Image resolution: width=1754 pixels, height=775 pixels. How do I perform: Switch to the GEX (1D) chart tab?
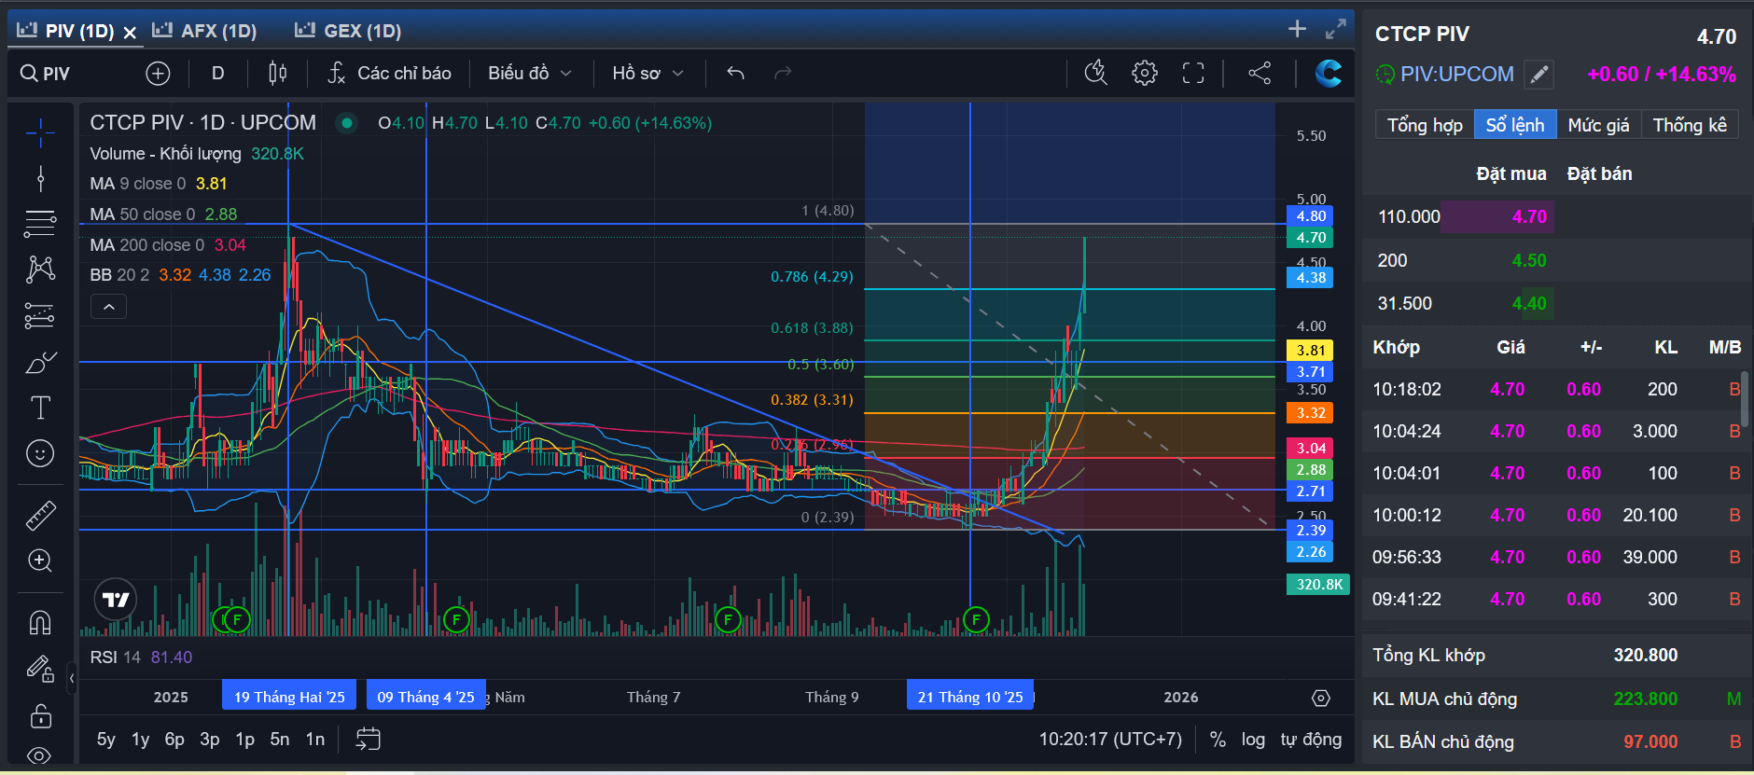click(x=348, y=31)
